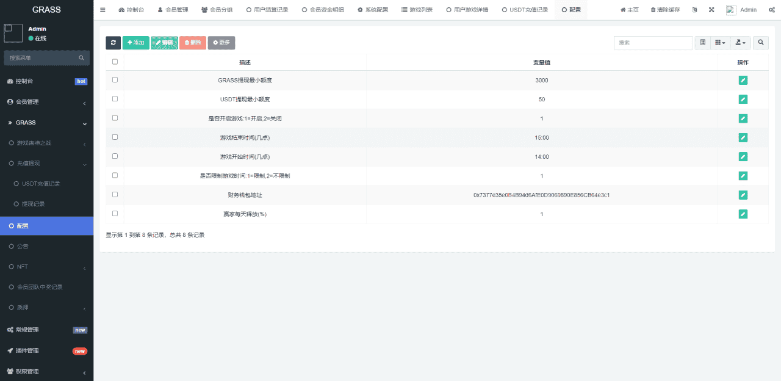Check the USDT提现最小额度 row checkbox
Screen dimensions: 781x381
pyautogui.click(x=115, y=99)
